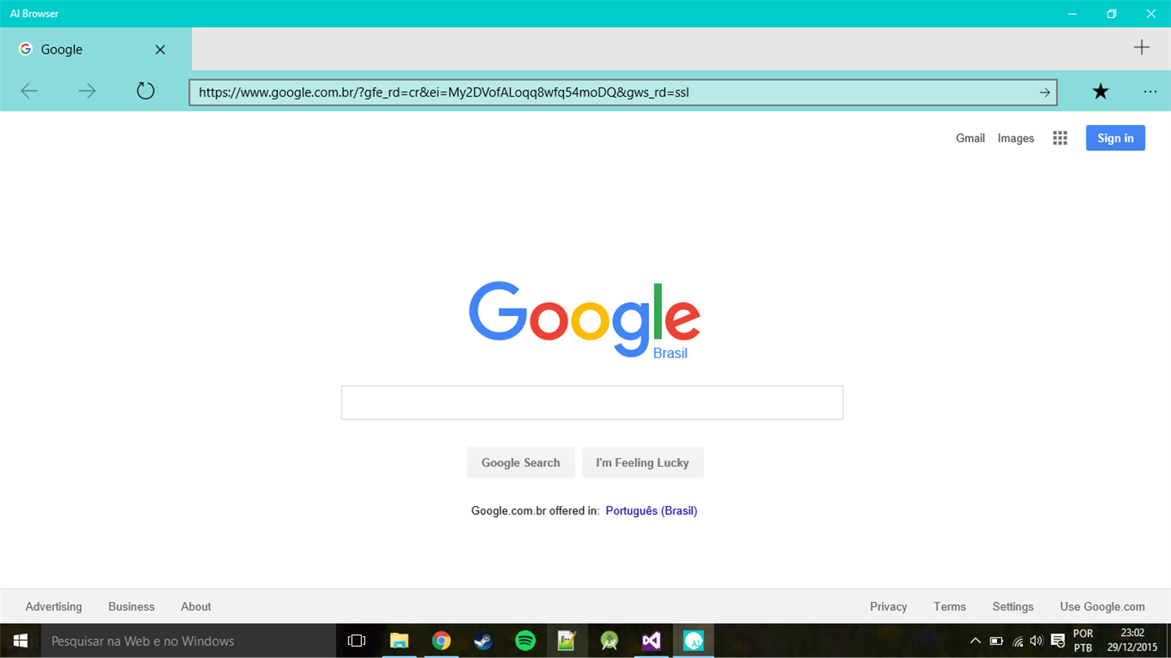Select the AI Browser taskbar icon

[694, 641]
